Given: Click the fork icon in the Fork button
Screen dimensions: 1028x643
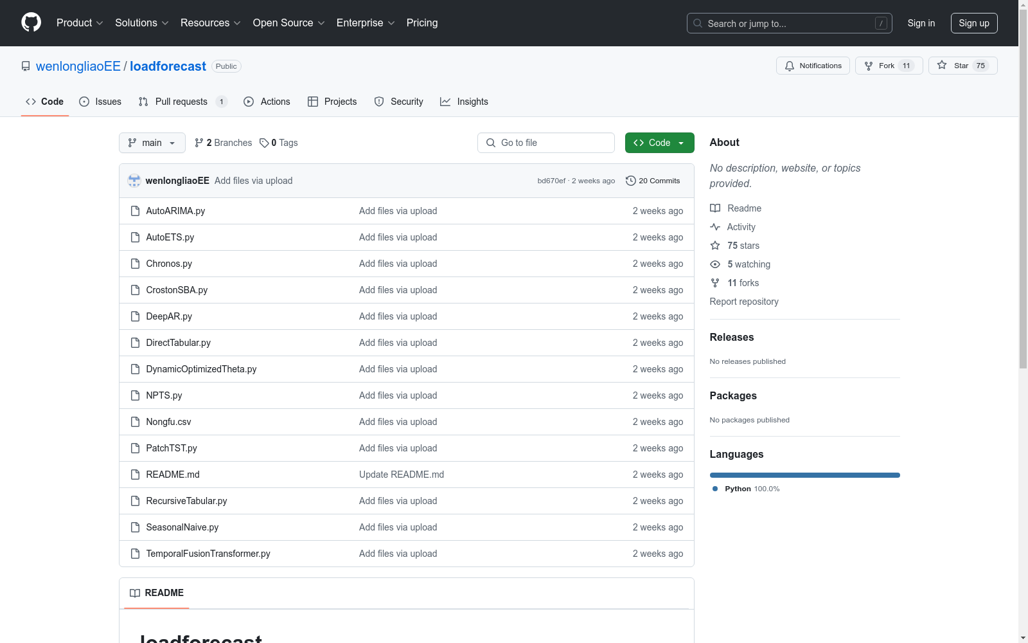Looking at the screenshot, I should [x=869, y=66].
